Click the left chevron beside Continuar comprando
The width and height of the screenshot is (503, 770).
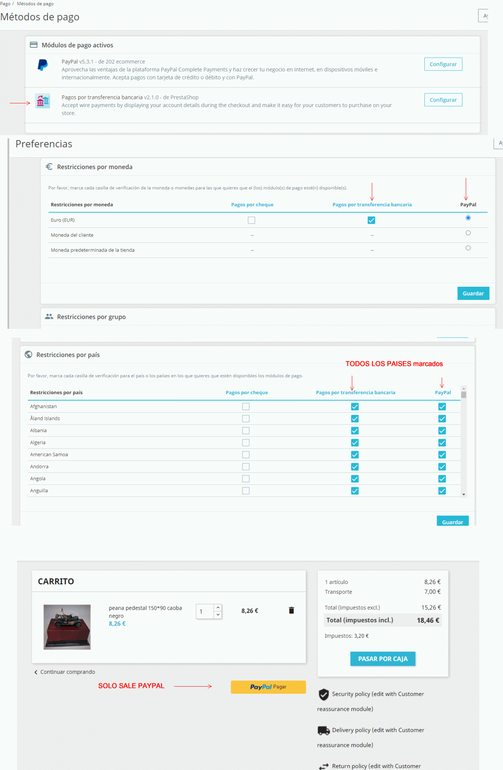(x=36, y=672)
